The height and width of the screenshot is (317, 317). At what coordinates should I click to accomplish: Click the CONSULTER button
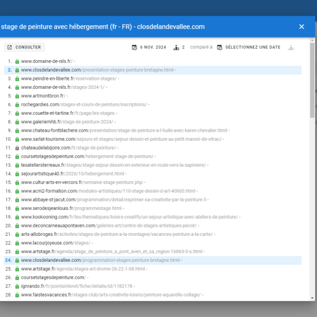tap(25, 47)
